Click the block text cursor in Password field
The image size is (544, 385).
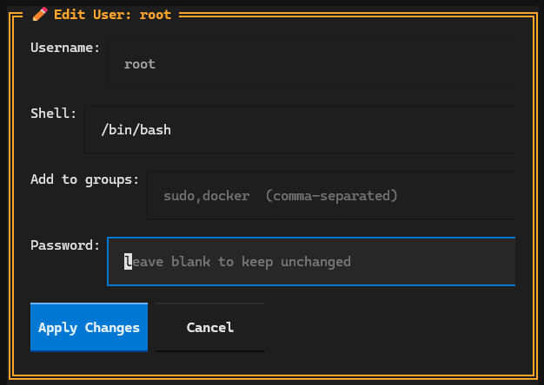[128, 262]
